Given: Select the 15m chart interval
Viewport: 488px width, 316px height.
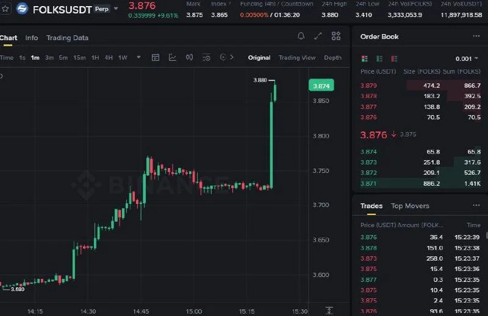Looking at the screenshot, I should pos(79,57).
